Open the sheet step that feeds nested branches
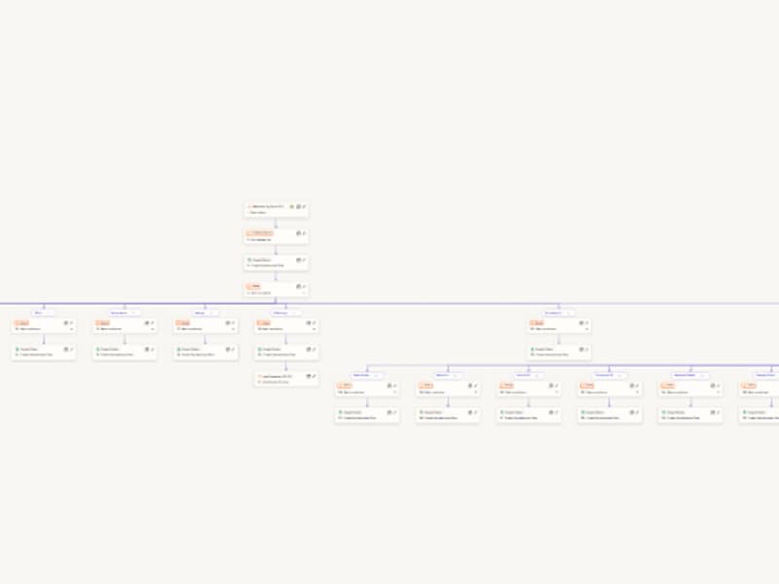 click(559, 352)
